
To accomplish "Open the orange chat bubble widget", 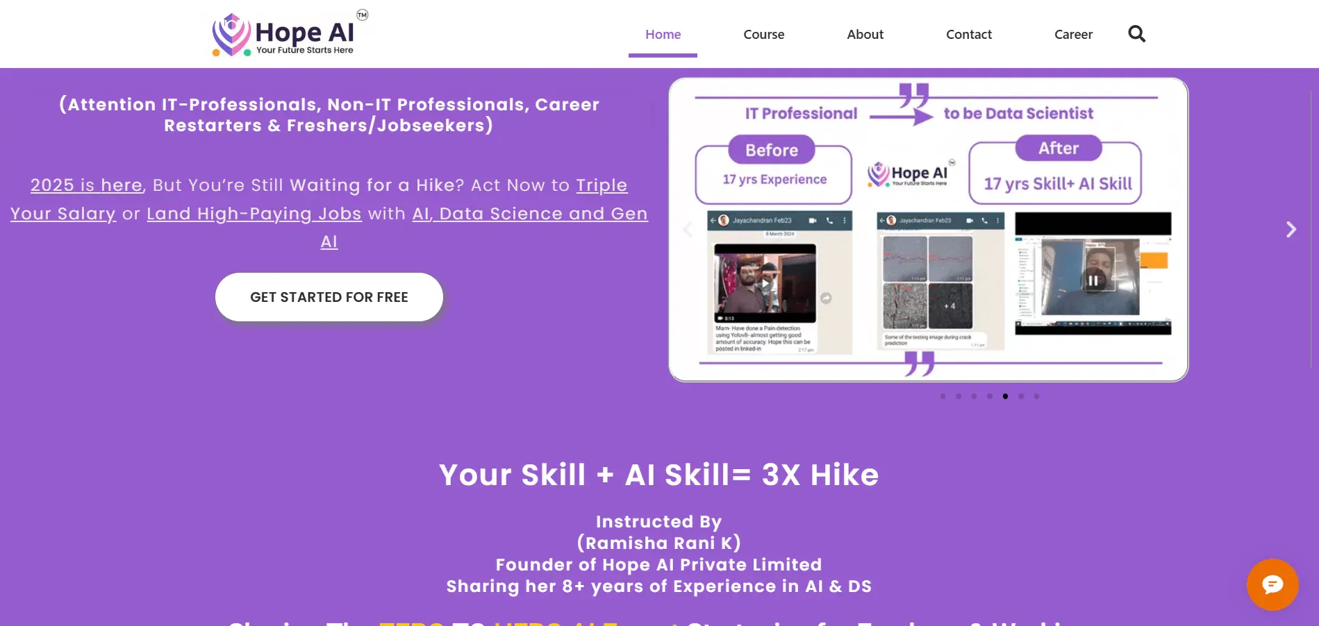I will [x=1272, y=585].
